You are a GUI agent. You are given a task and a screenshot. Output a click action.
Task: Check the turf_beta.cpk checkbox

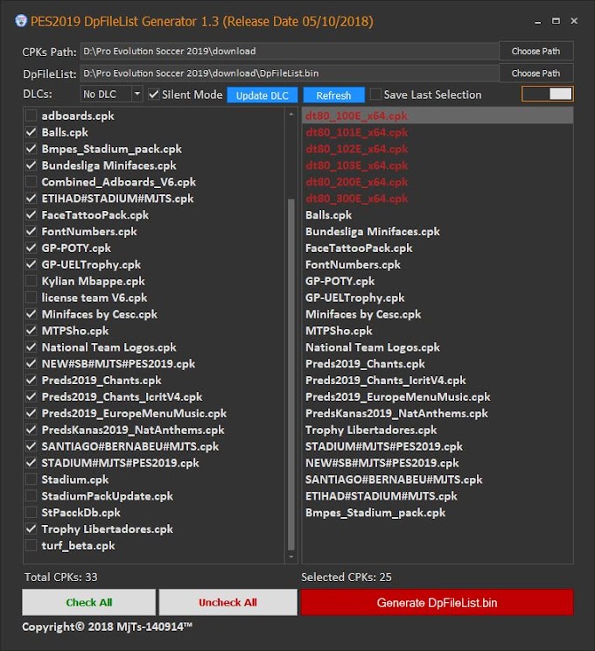click(31, 545)
